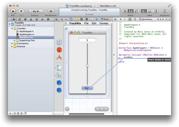Select the App Delegate blue cube
179x127 pixels.
pyautogui.click(x=59, y=83)
